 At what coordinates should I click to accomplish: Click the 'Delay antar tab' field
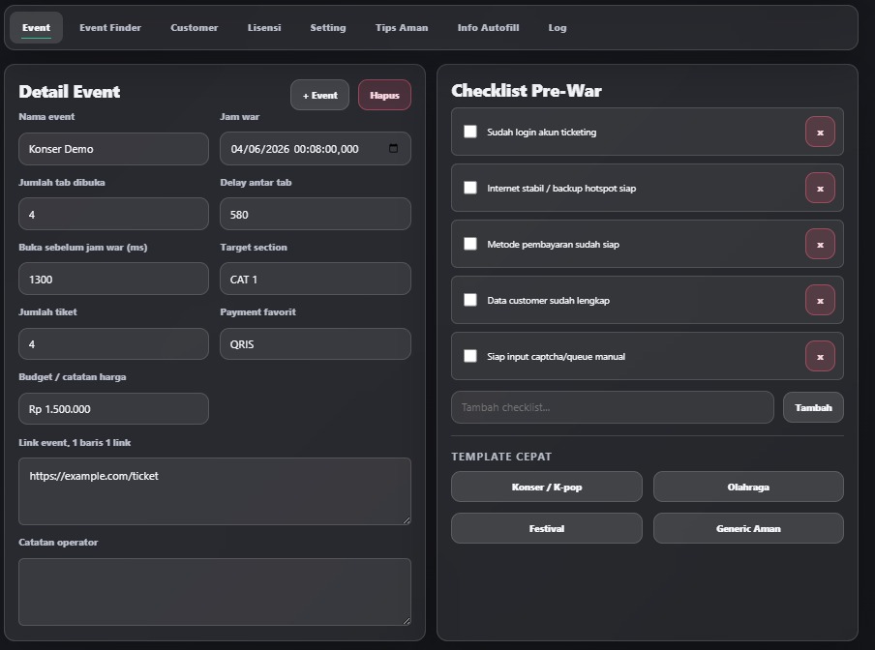(316, 214)
